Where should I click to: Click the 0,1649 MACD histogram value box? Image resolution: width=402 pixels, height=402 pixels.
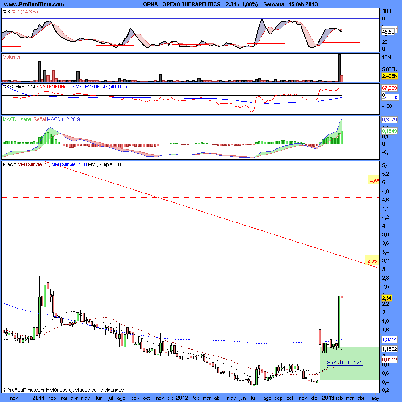tap(389, 131)
